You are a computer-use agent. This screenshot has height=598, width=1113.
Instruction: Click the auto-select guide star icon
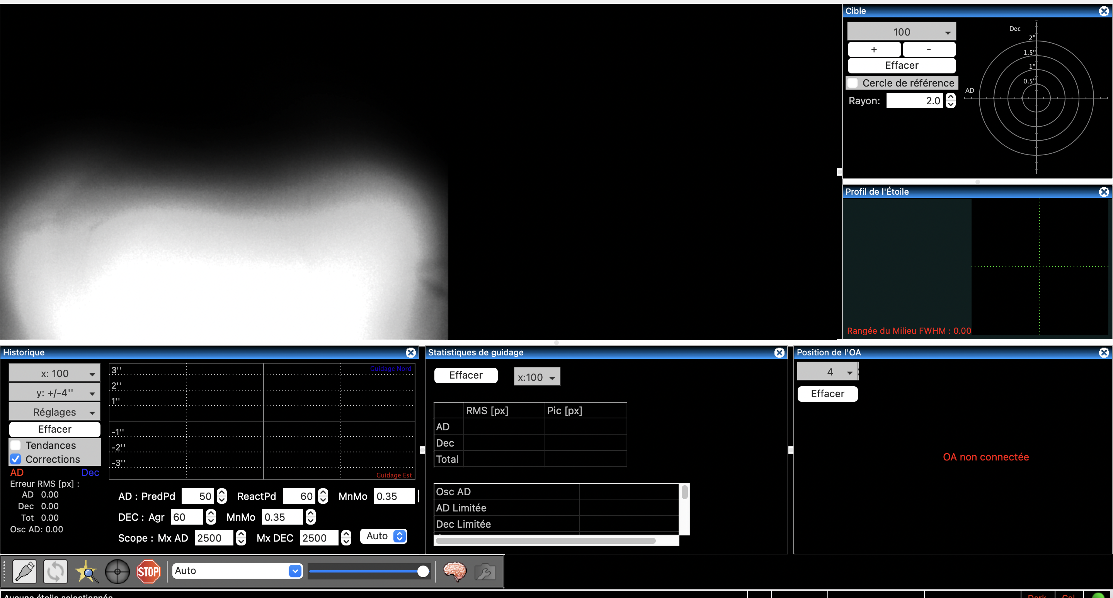point(87,571)
